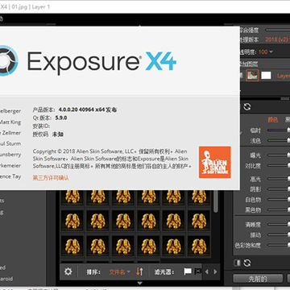Filter by the white pick flag
The image size is (290, 290).
point(188,271)
